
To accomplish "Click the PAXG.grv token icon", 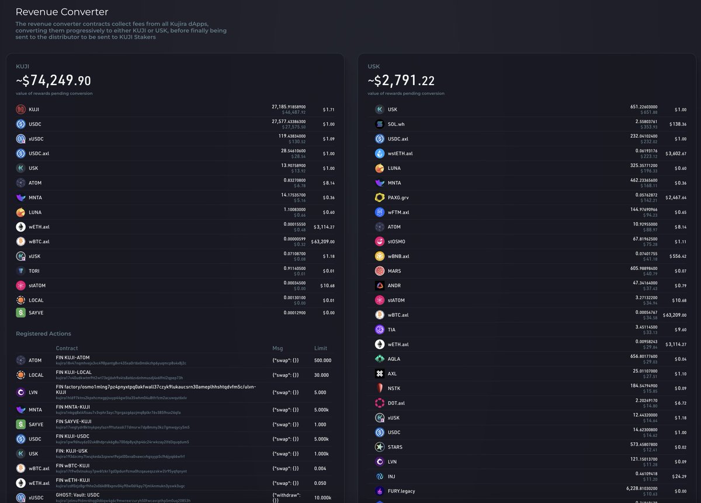I will pyautogui.click(x=379, y=197).
